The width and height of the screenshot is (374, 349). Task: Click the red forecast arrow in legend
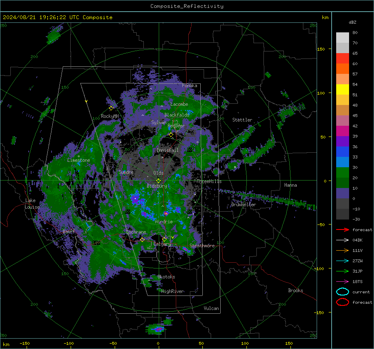[x=342, y=229]
